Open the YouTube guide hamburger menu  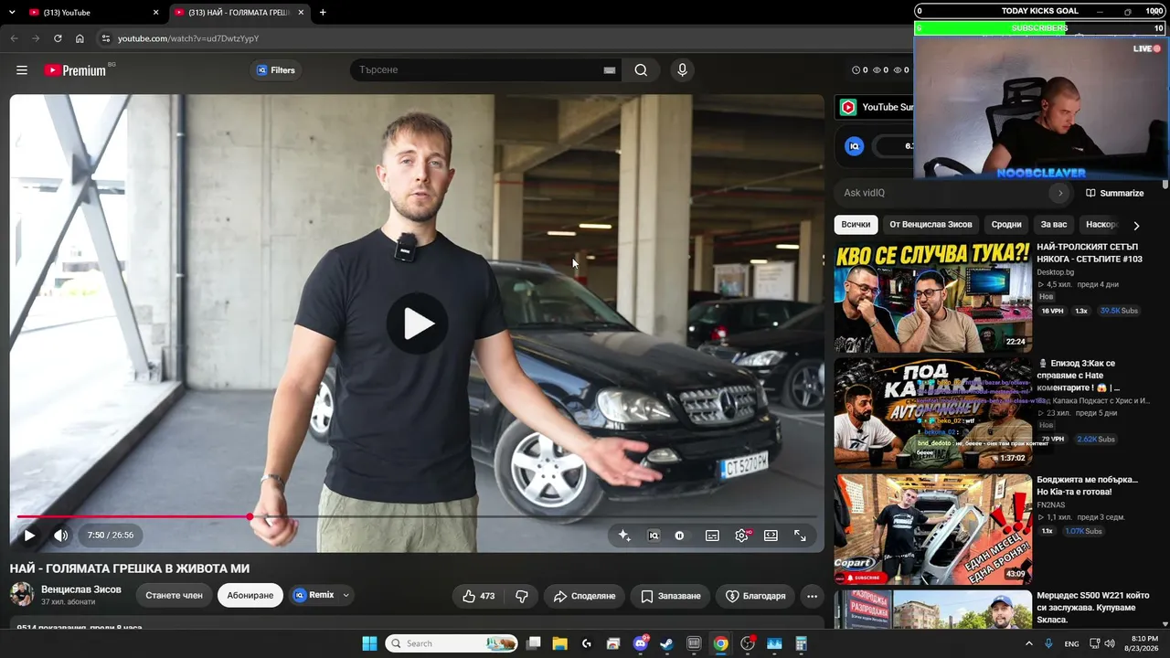click(22, 70)
